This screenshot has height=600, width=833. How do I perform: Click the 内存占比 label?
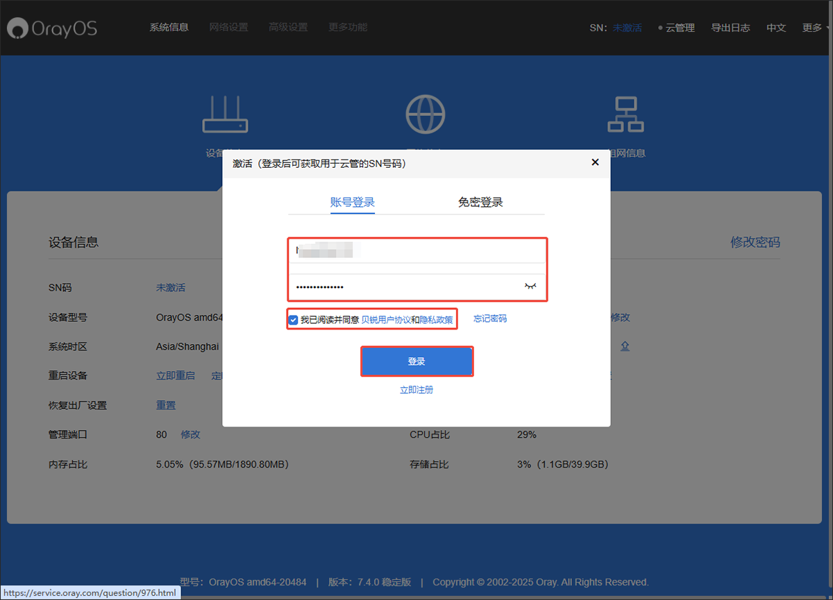pyautogui.click(x=68, y=464)
